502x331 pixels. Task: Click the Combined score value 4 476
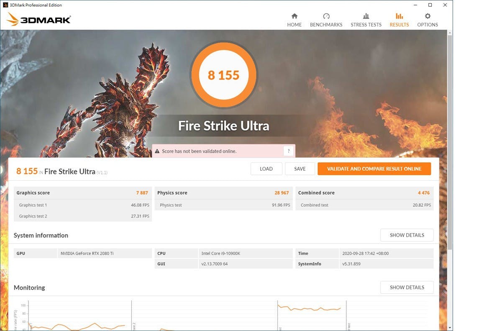[x=424, y=193]
